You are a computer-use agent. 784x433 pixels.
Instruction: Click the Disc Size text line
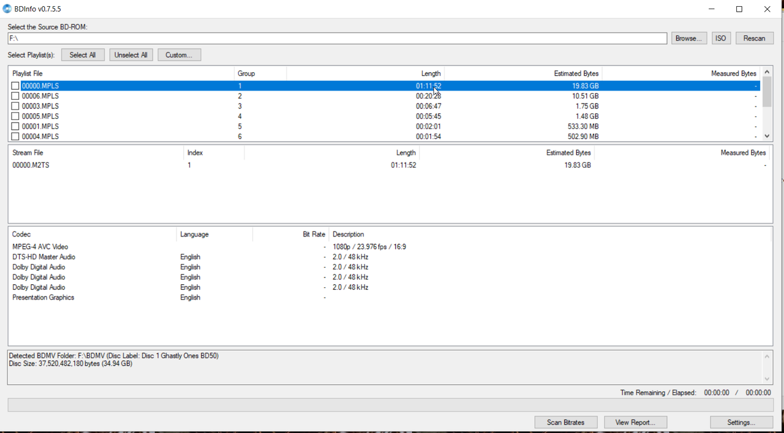(x=70, y=364)
